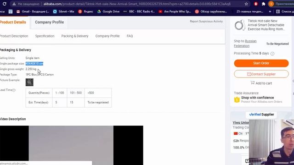
Task: Change the Russian Federation shipping destination
Action: tap(245, 44)
